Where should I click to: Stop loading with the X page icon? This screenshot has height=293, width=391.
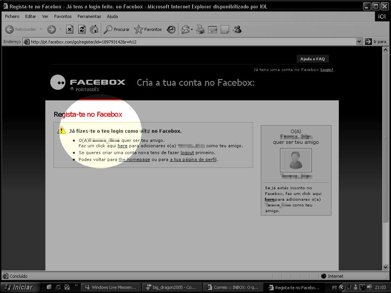(x=69, y=29)
